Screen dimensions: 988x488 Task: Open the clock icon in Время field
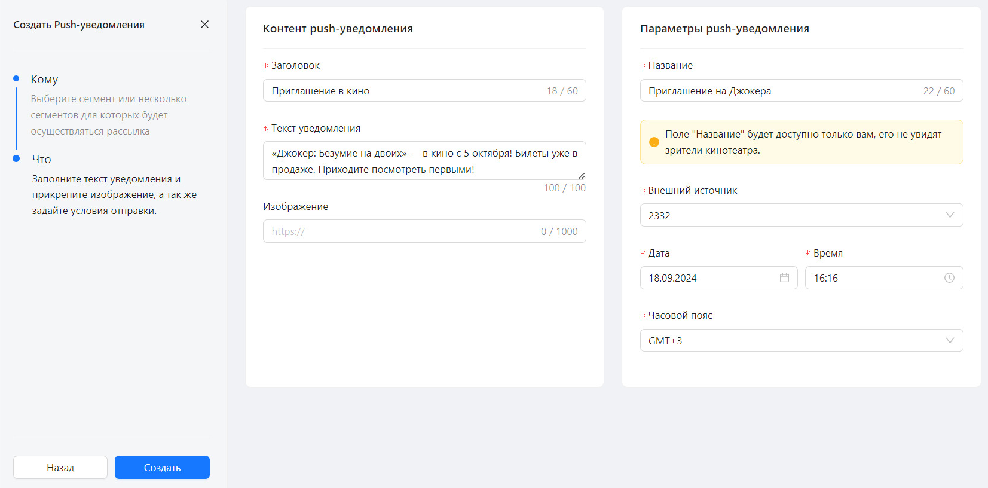click(x=949, y=278)
